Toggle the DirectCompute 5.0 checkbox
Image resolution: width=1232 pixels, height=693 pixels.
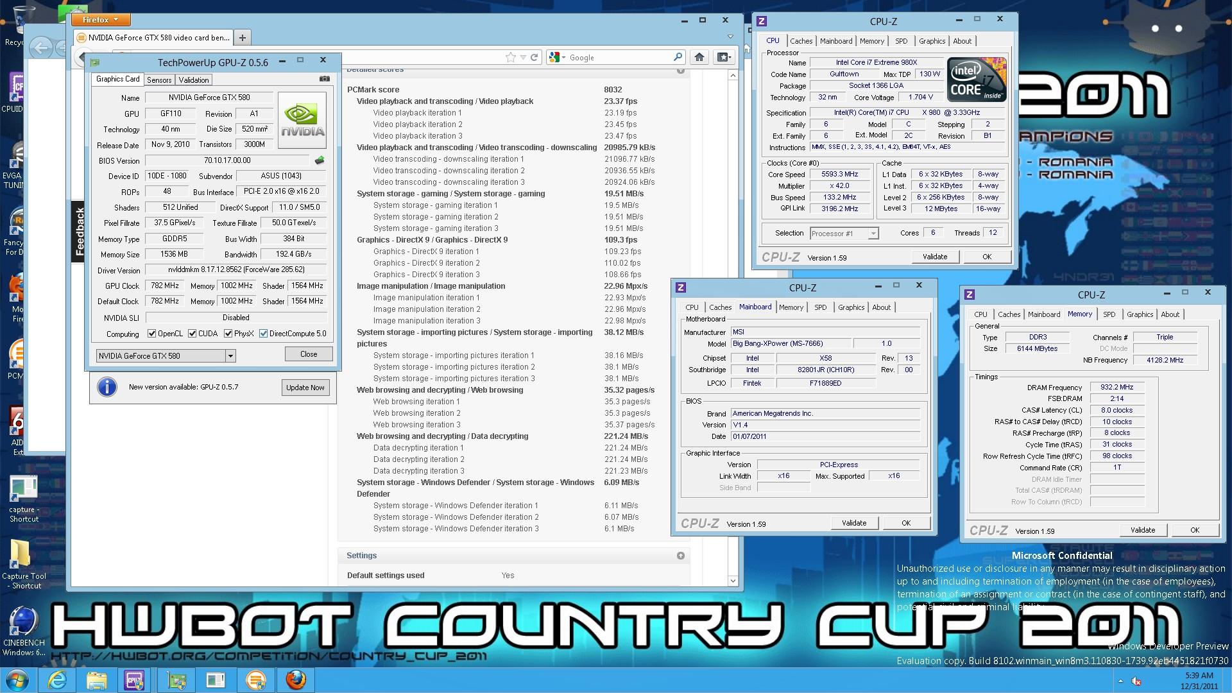(x=263, y=334)
